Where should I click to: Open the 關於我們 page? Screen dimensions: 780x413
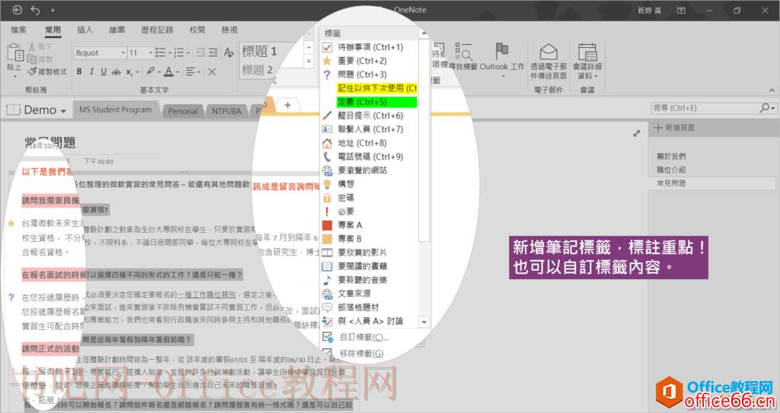[671, 156]
